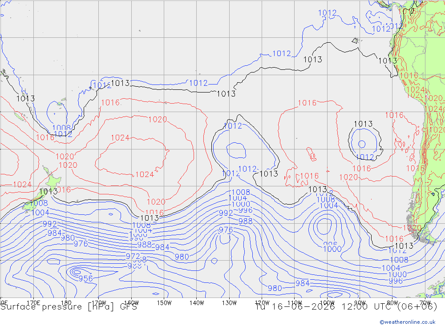
Task: Click the 956 isobar label
Action: tap(86, 278)
